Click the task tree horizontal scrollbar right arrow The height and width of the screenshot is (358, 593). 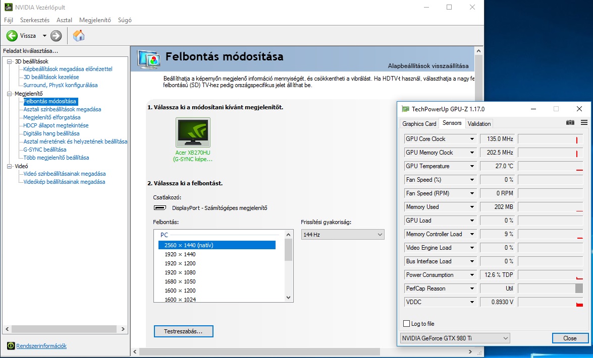[123, 329]
